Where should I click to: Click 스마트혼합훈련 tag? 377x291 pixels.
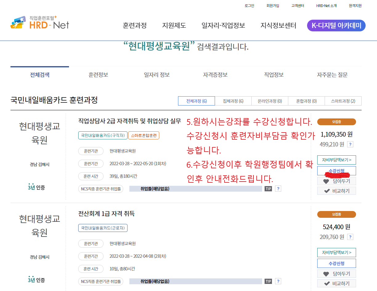point(144,135)
